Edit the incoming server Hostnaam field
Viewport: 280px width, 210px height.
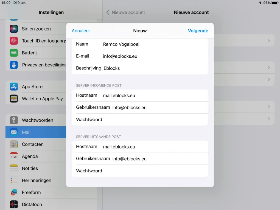click(x=154, y=96)
